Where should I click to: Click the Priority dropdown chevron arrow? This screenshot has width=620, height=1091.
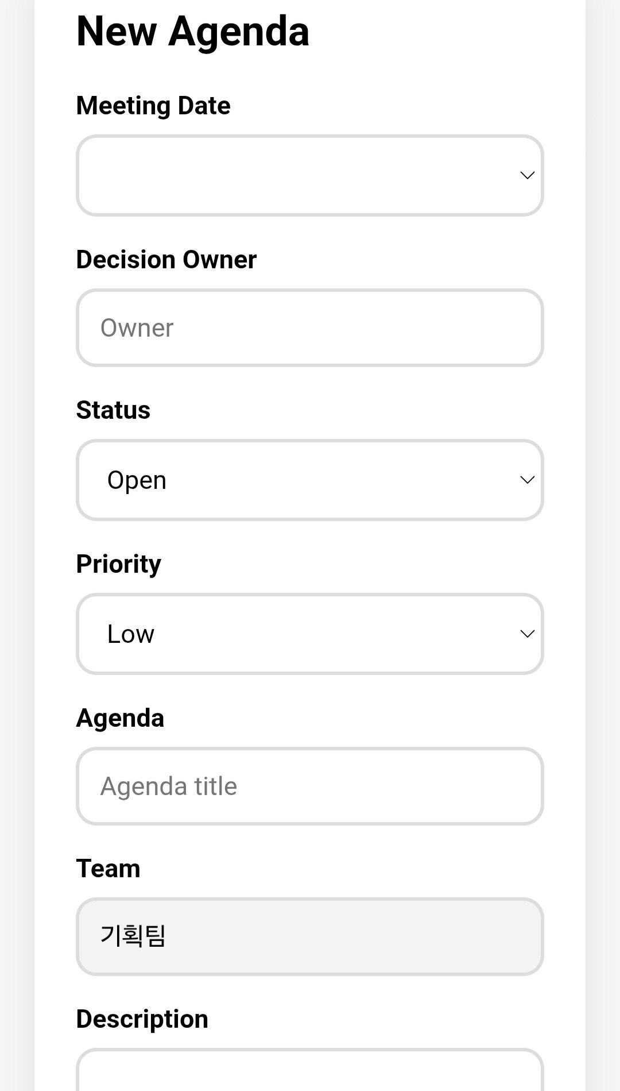528,634
